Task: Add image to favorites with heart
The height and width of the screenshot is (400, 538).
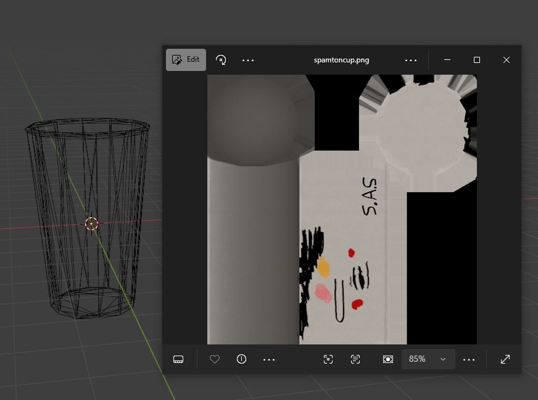Action: click(x=215, y=359)
